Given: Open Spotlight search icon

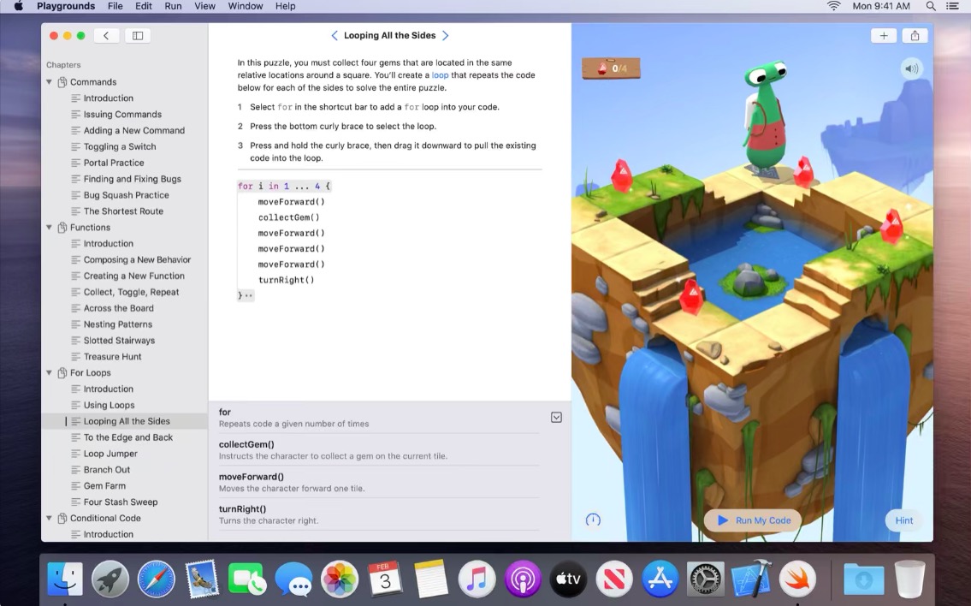Looking at the screenshot, I should pyautogui.click(x=930, y=6).
